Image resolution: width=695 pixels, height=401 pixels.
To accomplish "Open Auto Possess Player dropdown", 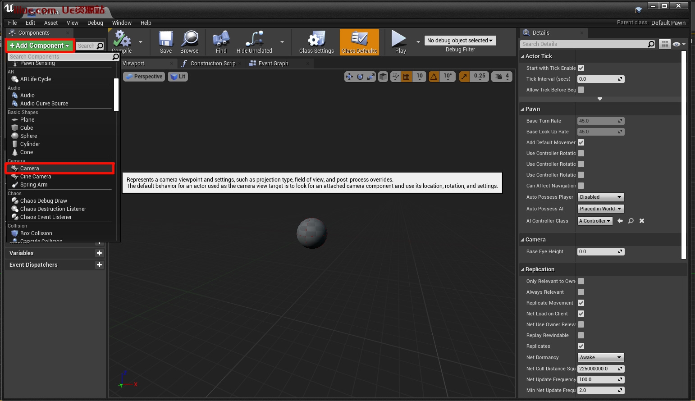I will (x=600, y=197).
